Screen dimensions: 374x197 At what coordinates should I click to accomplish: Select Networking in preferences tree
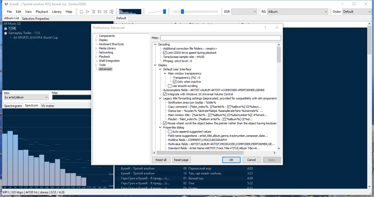106,52
